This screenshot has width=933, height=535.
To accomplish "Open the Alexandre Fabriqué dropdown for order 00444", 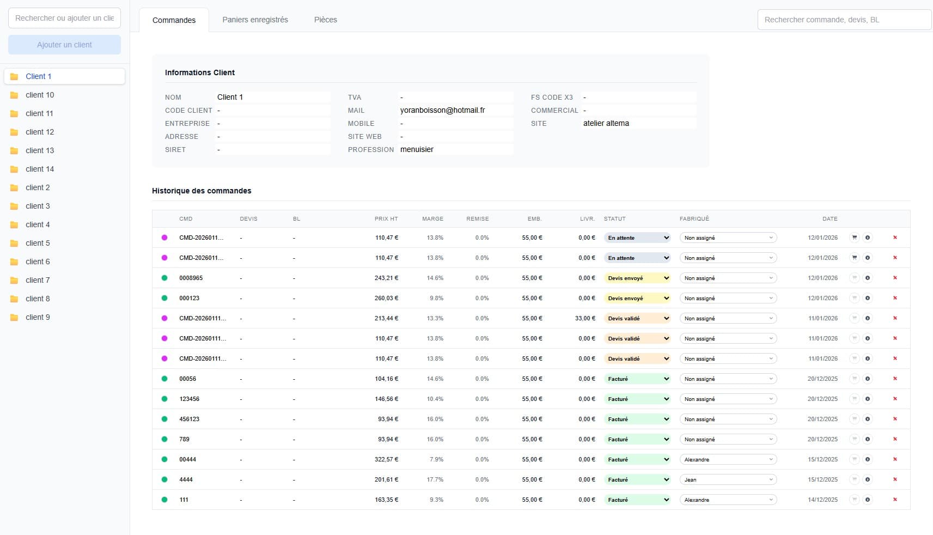I will click(728, 459).
